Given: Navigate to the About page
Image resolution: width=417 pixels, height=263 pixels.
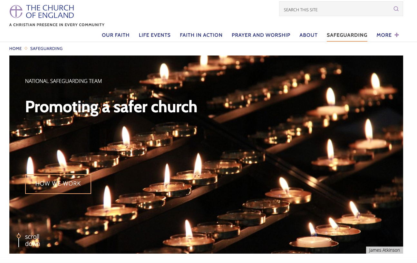Looking at the screenshot, I should pyautogui.click(x=308, y=35).
